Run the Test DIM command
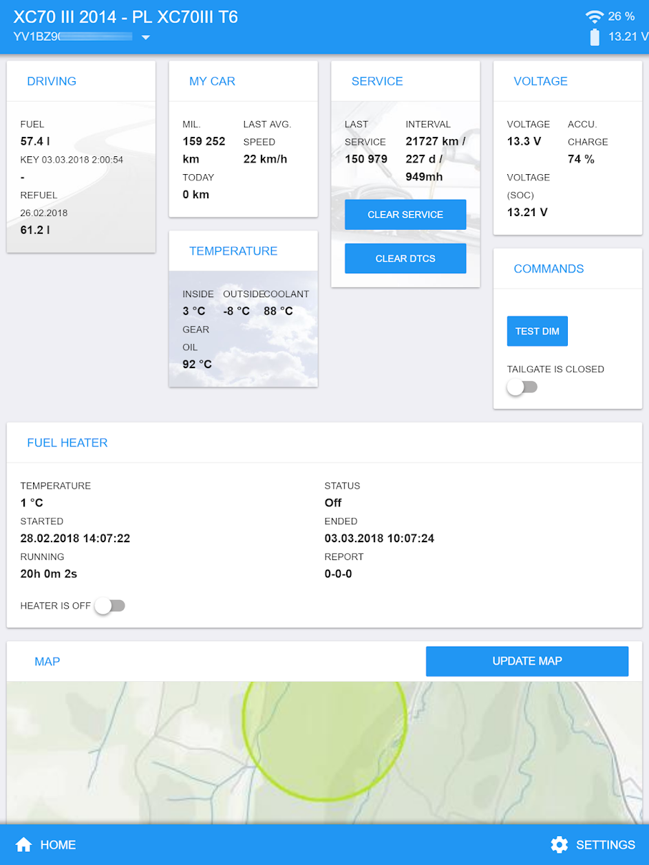Viewport: 649px width, 865px height. pyautogui.click(x=537, y=331)
